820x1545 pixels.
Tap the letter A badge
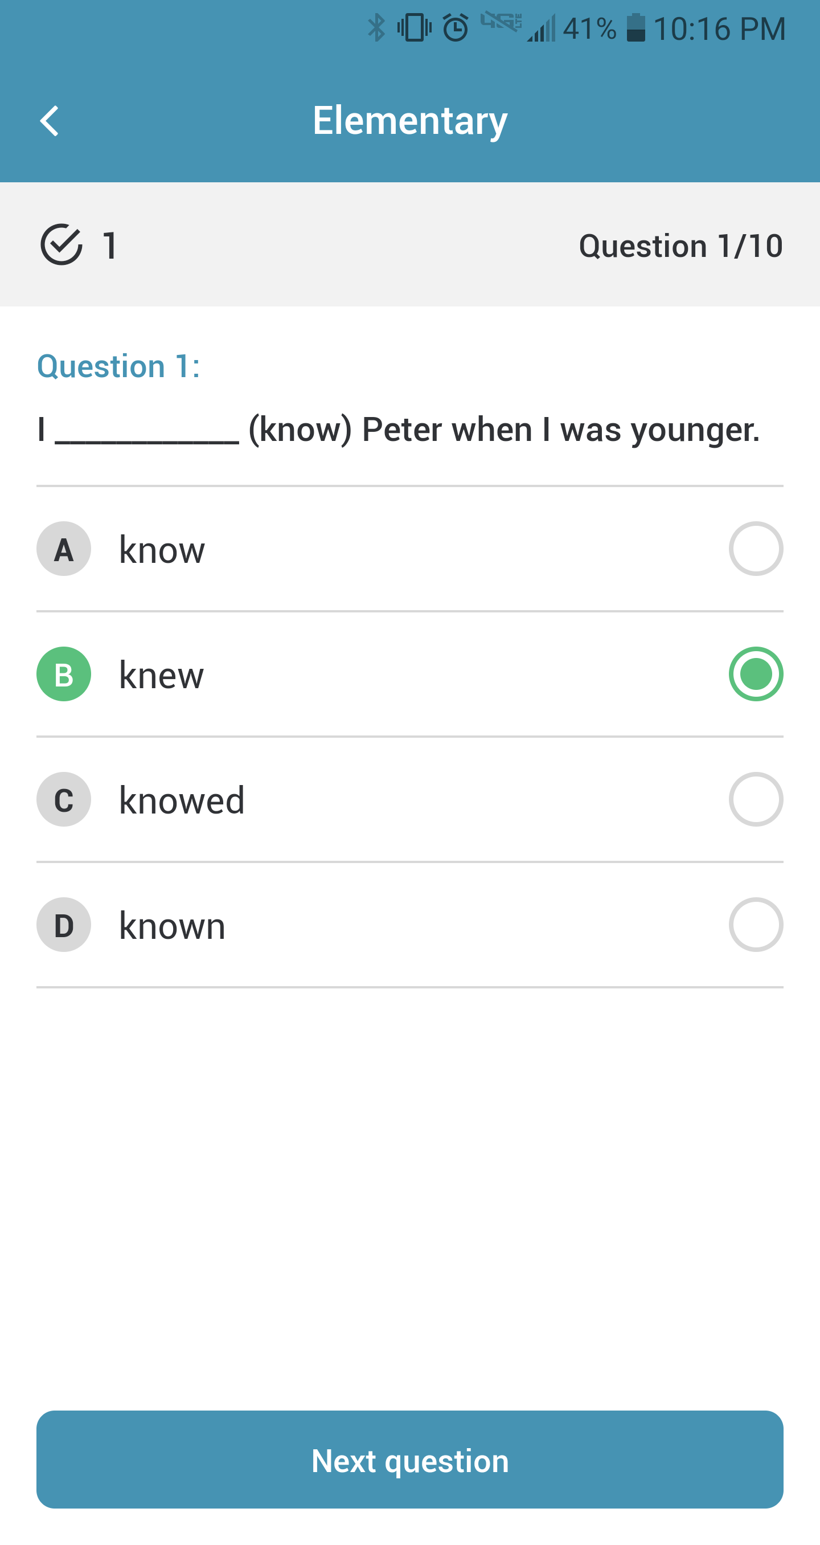point(64,549)
